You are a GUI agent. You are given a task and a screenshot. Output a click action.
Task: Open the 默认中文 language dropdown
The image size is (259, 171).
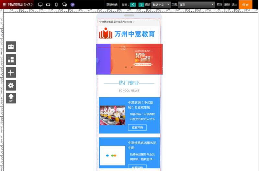click(x=161, y=5)
